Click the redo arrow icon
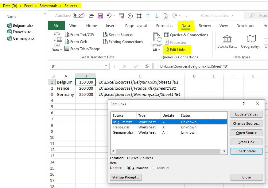Viewport: 268px width, 188px height. pos(175,16)
